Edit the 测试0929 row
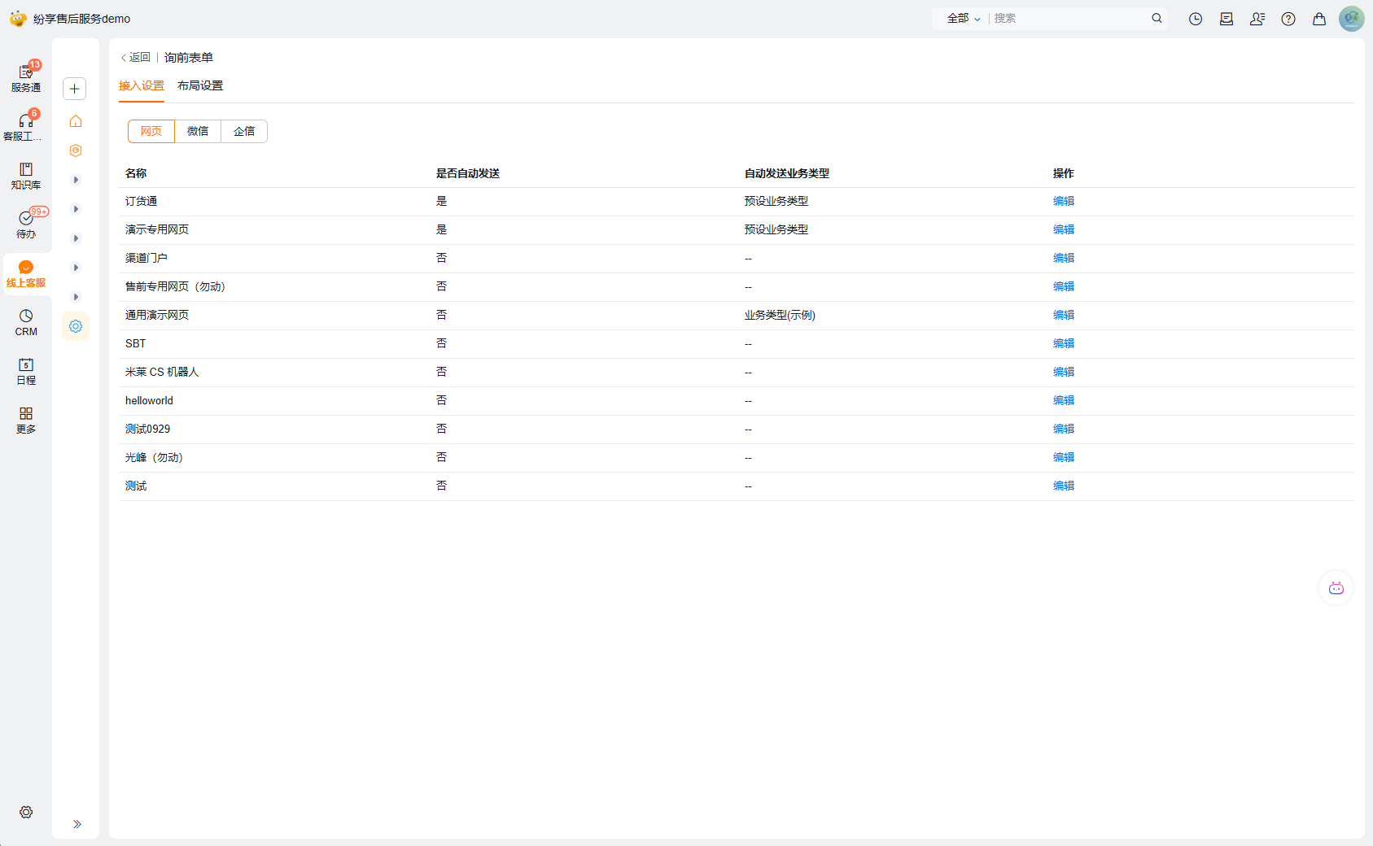Viewport: 1373px width, 846px height. pos(1064,430)
